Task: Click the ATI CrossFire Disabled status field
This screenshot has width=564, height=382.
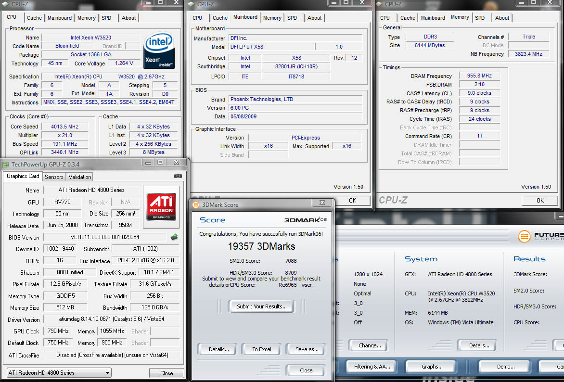Action: click(x=112, y=355)
